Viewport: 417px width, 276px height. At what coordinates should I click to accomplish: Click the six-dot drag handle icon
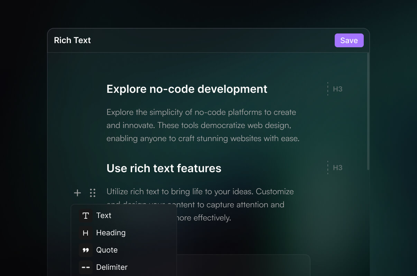92,193
